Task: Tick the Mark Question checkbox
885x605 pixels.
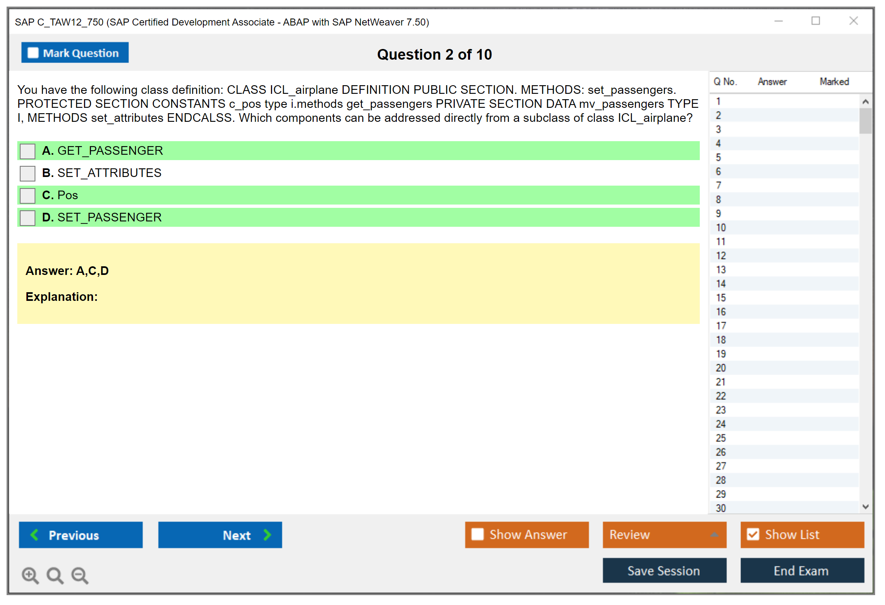Action: [33, 53]
